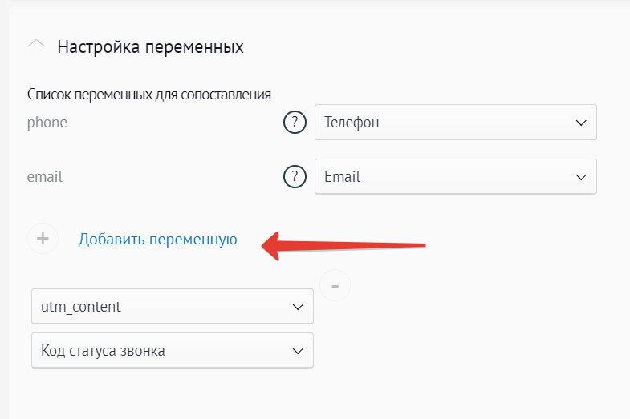Open the Телефон dropdown
Screen dimensions: 630x419
tap(441, 123)
